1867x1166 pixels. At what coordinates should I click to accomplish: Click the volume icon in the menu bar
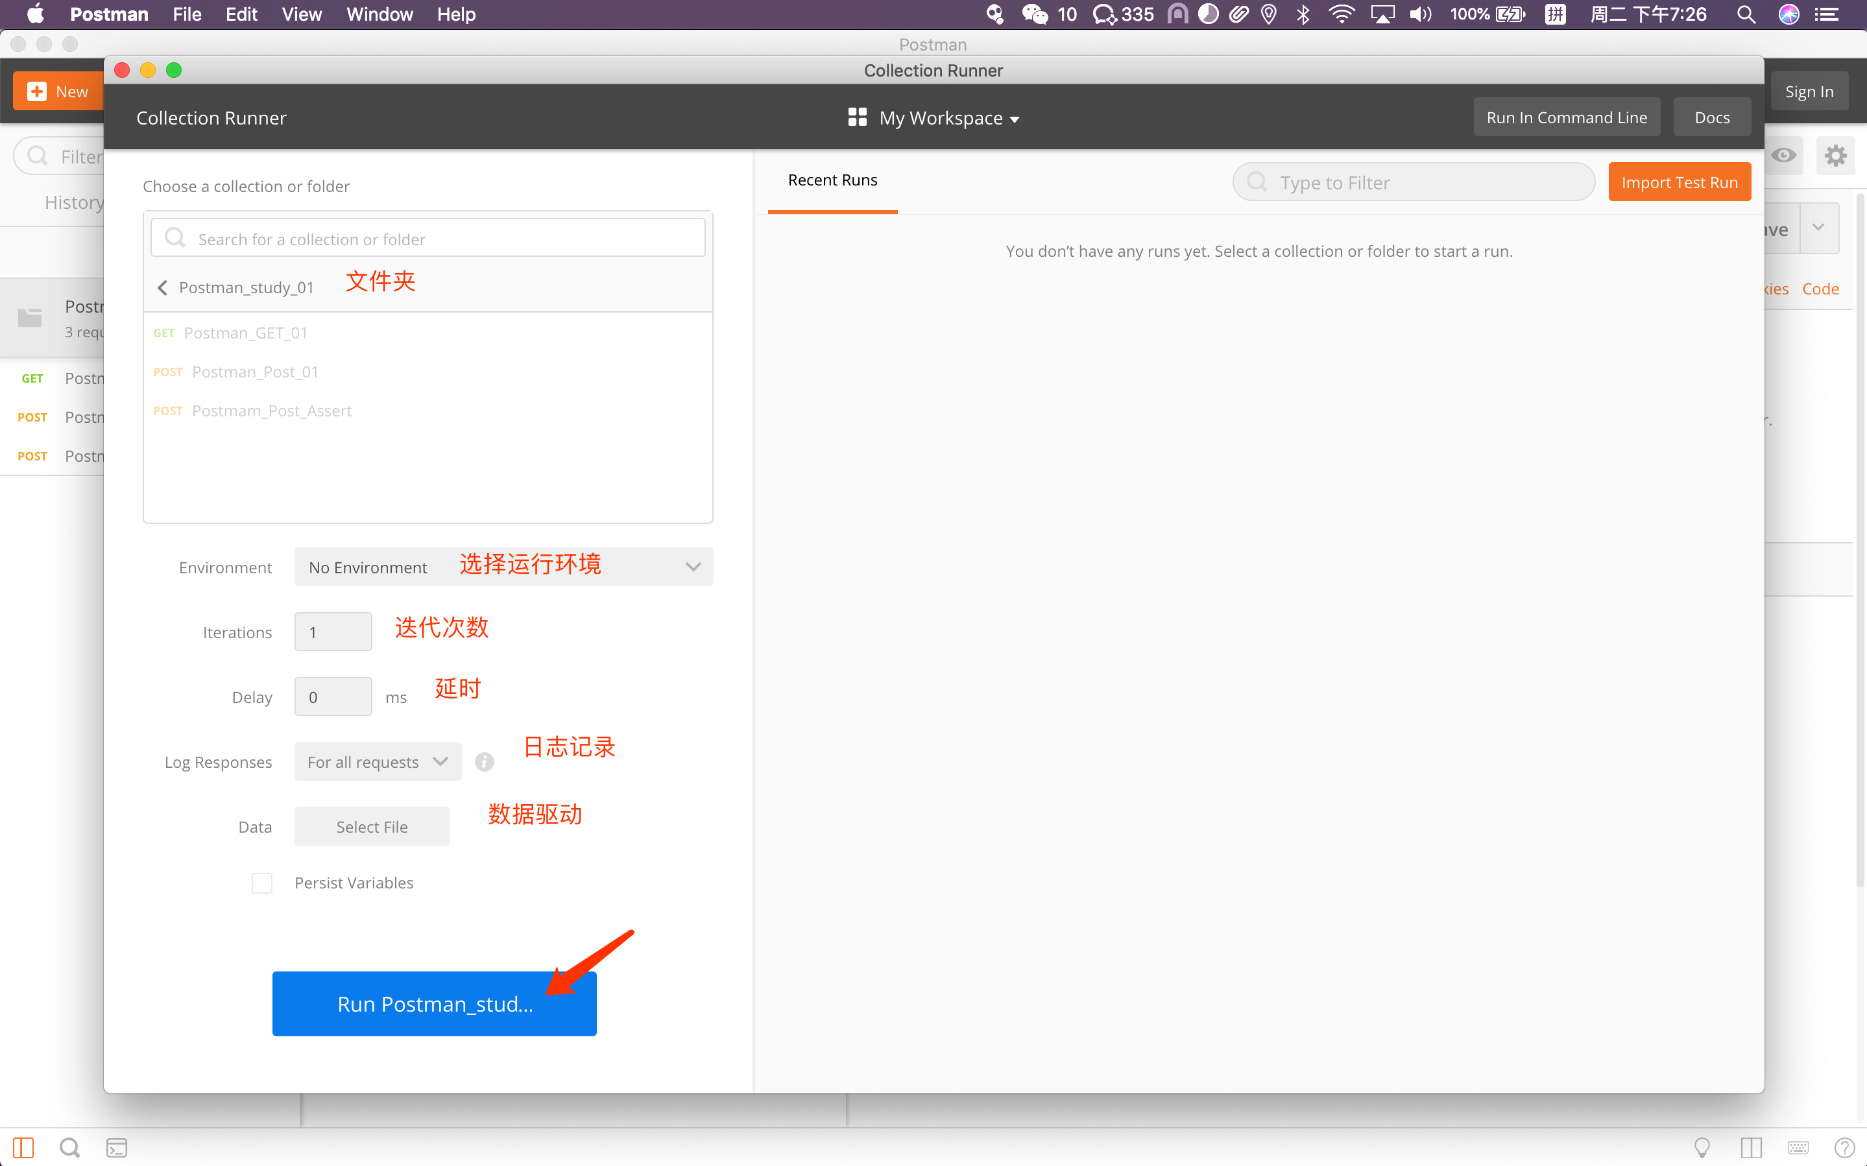1420,14
